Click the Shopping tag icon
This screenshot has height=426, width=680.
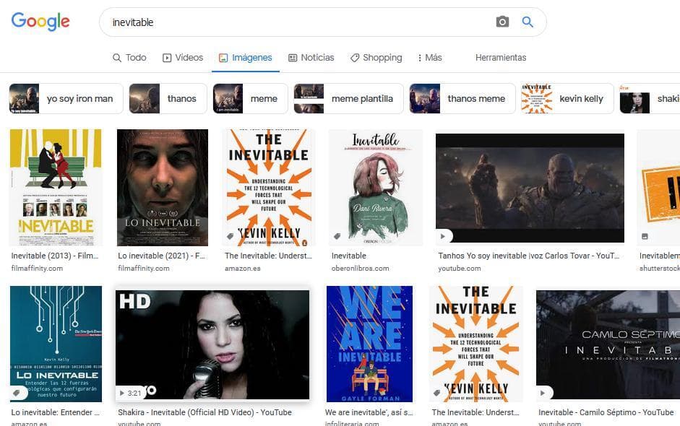[x=355, y=58]
